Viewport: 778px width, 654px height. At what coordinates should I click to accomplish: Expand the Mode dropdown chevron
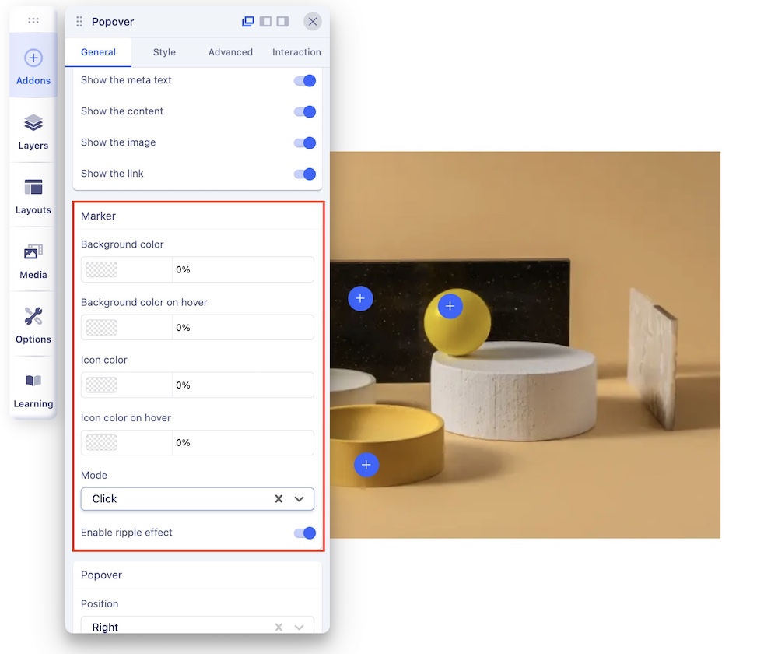[x=299, y=499]
